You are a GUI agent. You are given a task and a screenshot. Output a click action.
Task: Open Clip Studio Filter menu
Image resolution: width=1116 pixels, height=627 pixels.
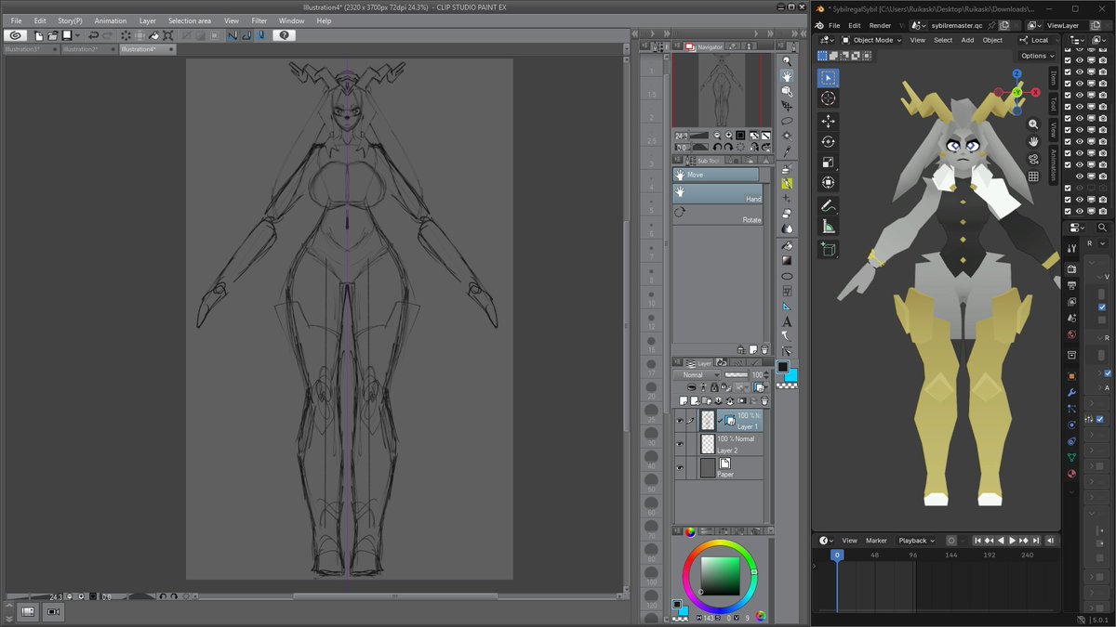click(x=259, y=20)
